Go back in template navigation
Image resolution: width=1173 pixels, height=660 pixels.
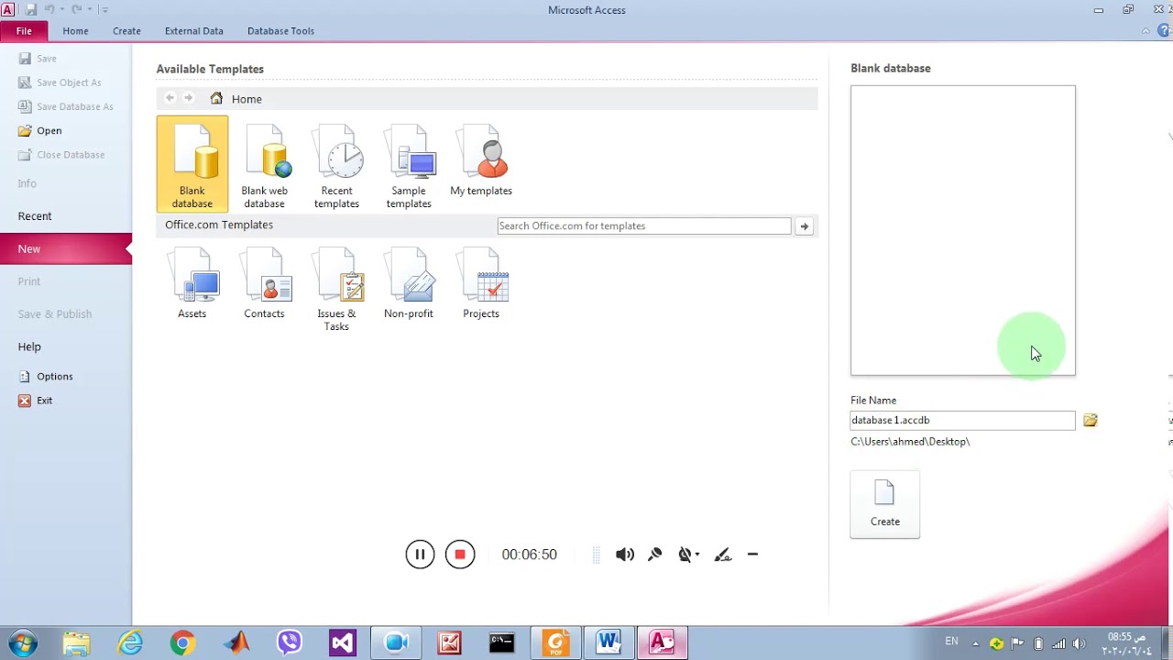(170, 98)
